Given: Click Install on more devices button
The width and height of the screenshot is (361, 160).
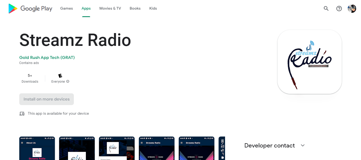Looking at the screenshot, I should (x=47, y=99).
